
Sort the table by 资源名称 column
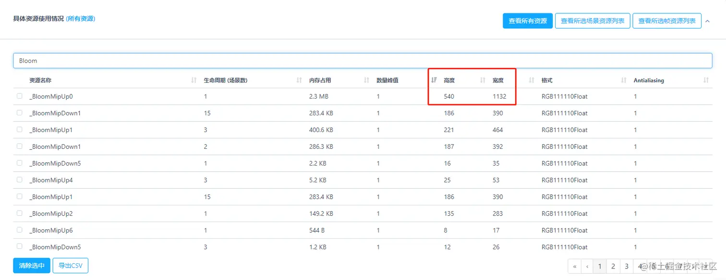coord(194,80)
